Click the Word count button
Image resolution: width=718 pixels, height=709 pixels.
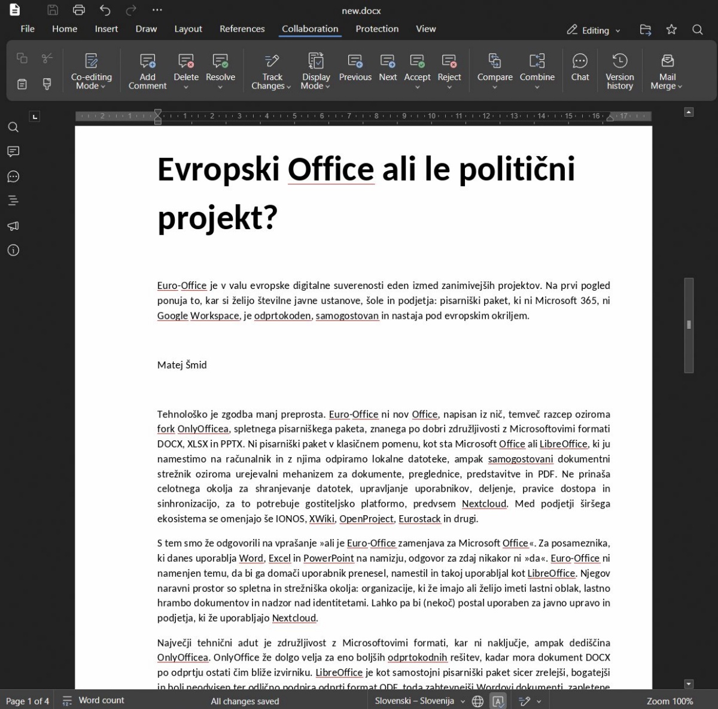(93, 700)
